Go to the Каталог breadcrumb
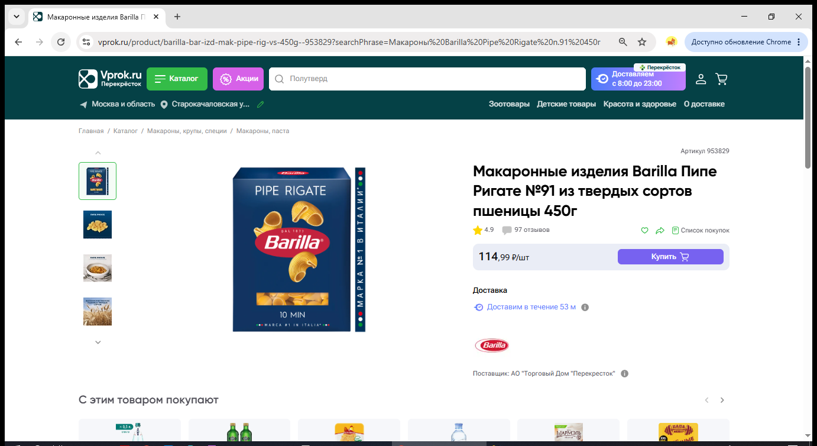The height and width of the screenshot is (446, 817). pyautogui.click(x=125, y=131)
